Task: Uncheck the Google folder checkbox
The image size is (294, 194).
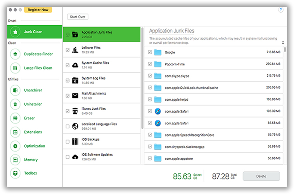Action: click(x=150, y=52)
